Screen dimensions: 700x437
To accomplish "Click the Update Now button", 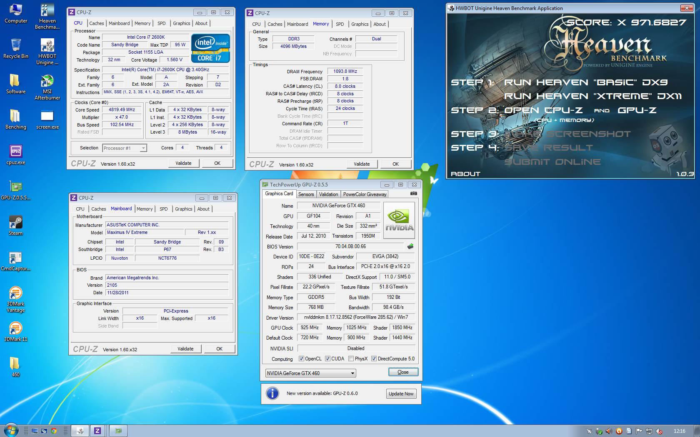I will (x=401, y=394).
